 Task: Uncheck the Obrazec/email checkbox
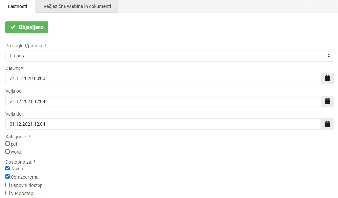point(8,177)
